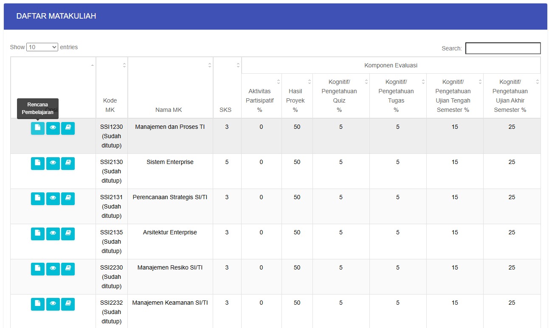Sort by Hasil Proyek % column
Viewport: 549px width, 328px height.
[297, 96]
